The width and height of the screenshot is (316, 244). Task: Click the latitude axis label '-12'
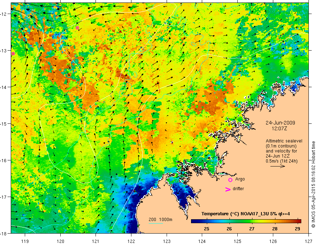[4, 14]
